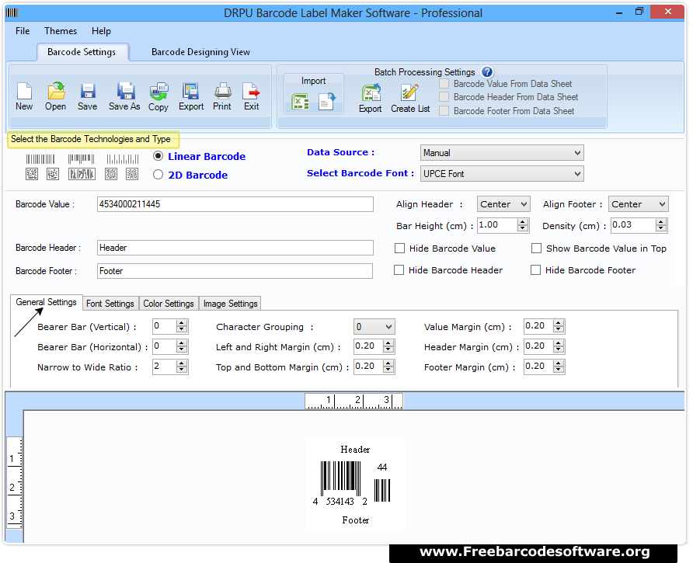
Task: Click application icon in title bar
Action: click(x=12, y=12)
